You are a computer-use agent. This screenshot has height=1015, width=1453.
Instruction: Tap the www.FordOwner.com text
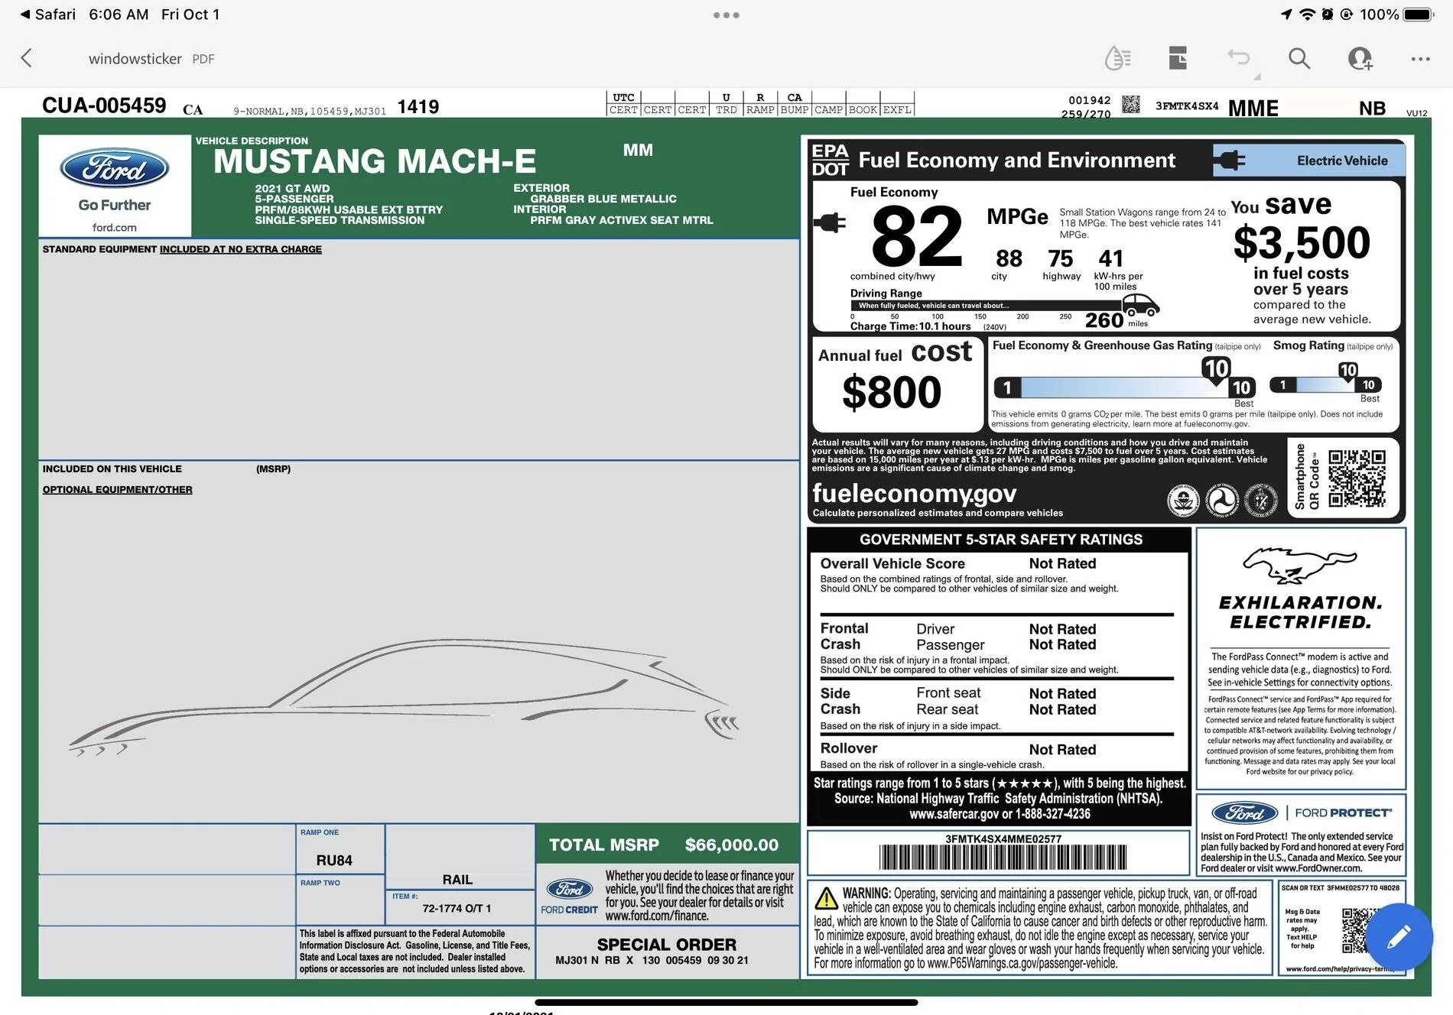pos(1318,868)
